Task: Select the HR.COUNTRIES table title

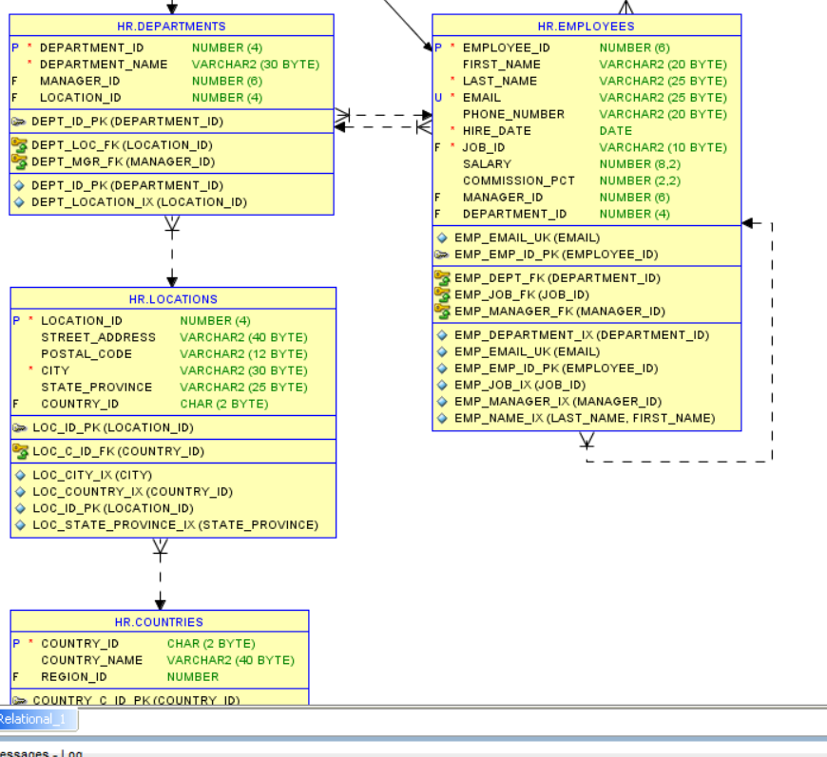Action: coord(159,622)
